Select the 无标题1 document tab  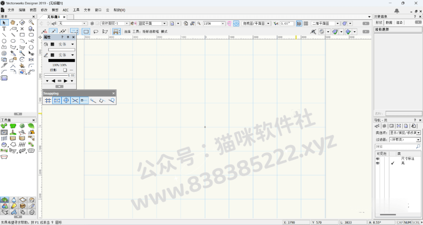pyautogui.click(x=53, y=17)
